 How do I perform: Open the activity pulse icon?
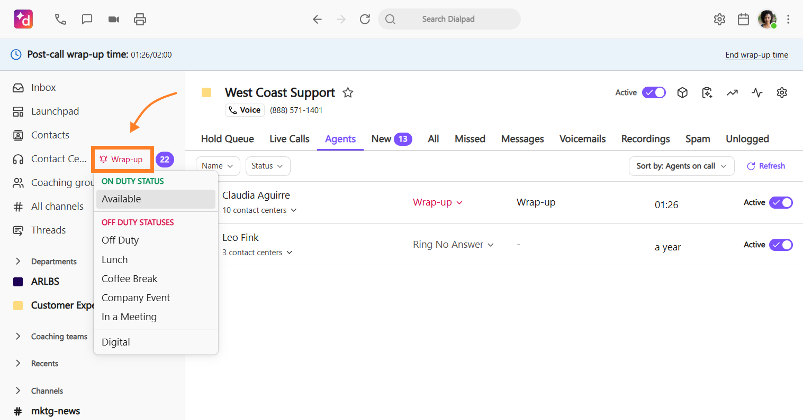(757, 93)
